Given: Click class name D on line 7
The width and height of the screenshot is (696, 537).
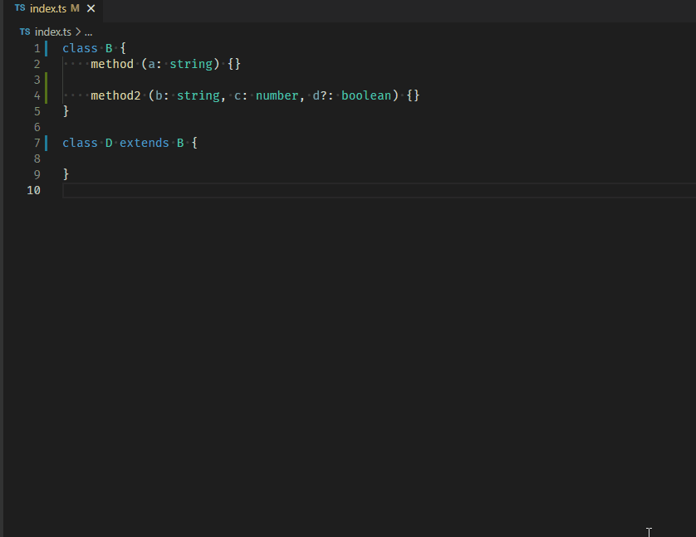Looking at the screenshot, I should 109,144.
